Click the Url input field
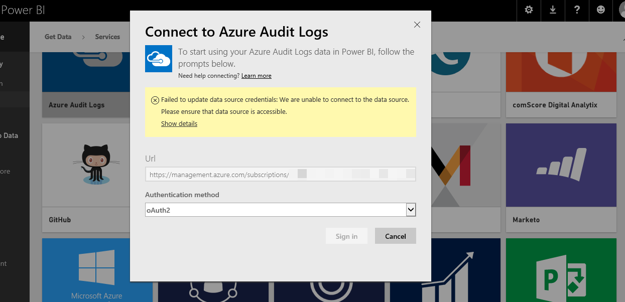 pyautogui.click(x=281, y=174)
